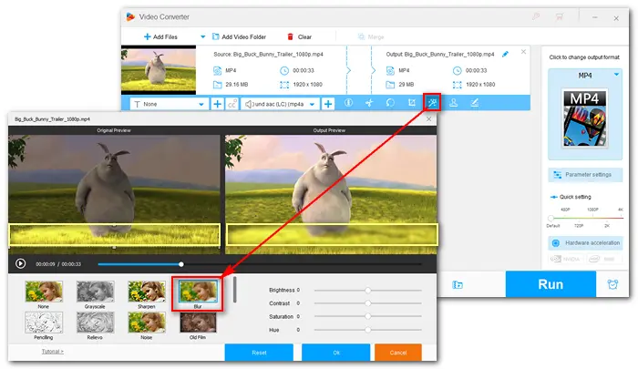Toggle Hardware acceleration
The width and height of the screenshot is (638, 369).
pyautogui.click(x=585, y=243)
